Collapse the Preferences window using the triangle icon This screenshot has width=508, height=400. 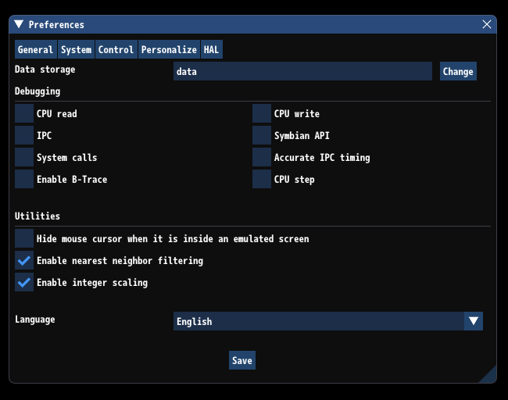pyautogui.click(x=19, y=24)
